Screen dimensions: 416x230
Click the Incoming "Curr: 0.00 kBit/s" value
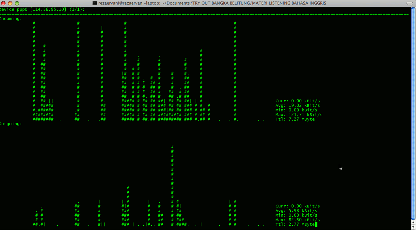(x=298, y=101)
